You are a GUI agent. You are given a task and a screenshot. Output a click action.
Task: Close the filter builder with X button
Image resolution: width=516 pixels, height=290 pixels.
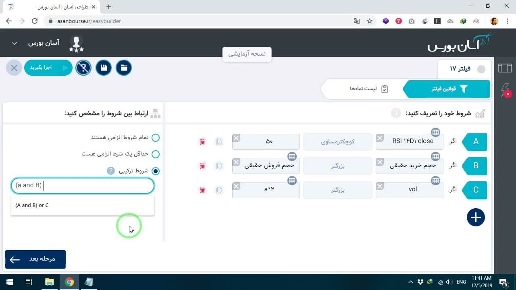pyautogui.click(x=14, y=68)
